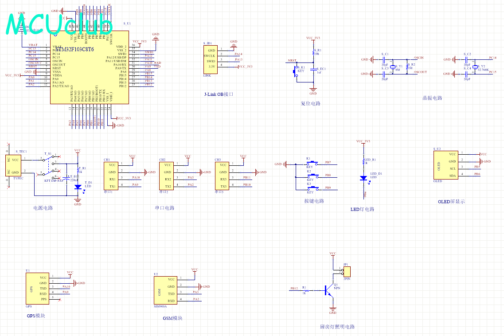Click the PC15 net label near S_C4
The image size is (504, 336).
[493, 72]
